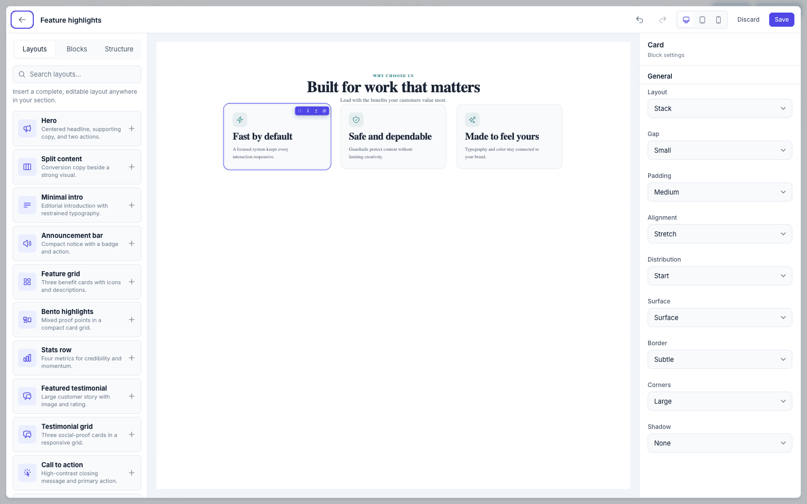Switch to the Structure tab

tap(119, 49)
